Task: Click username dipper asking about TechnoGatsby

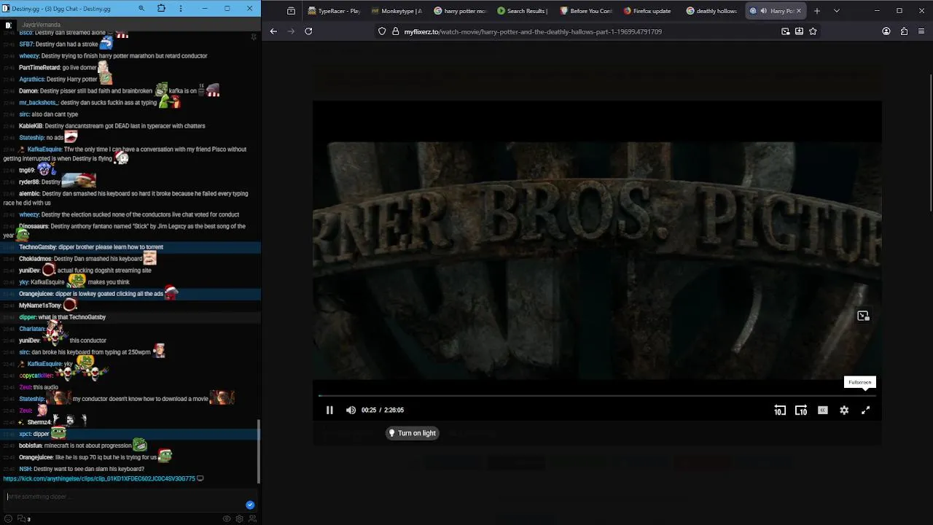Action: pos(28,317)
